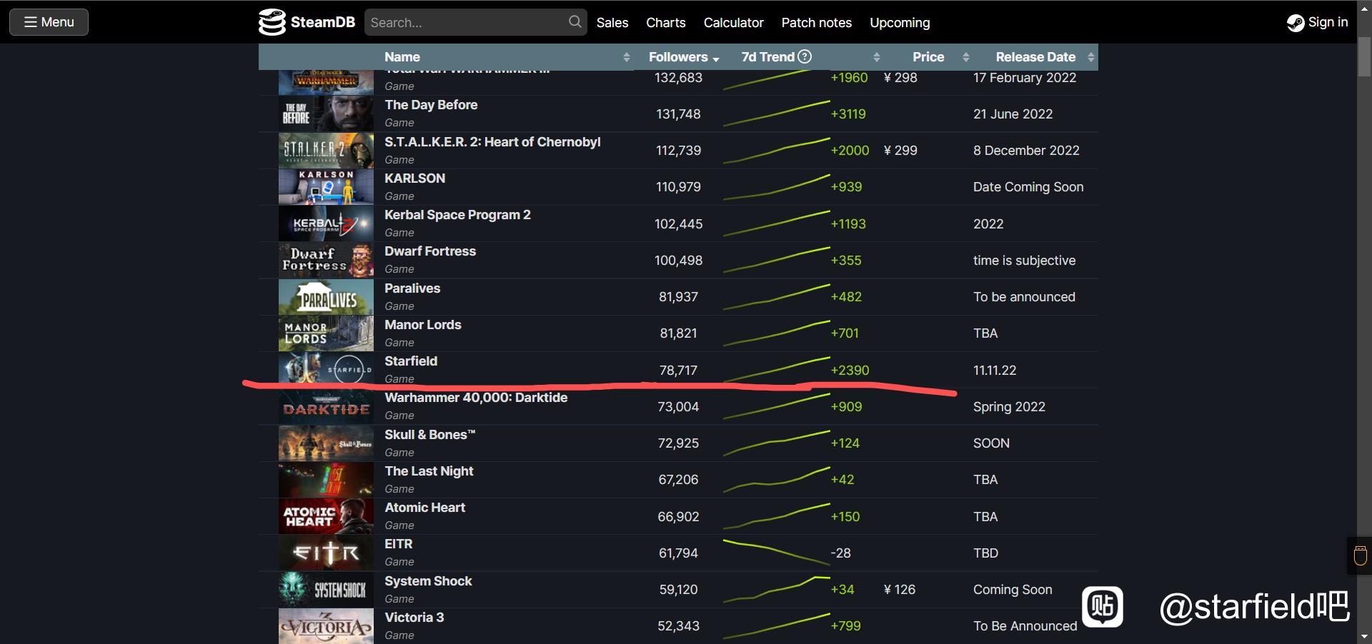Open the Paralives game link
1372x644 pixels.
tap(412, 288)
